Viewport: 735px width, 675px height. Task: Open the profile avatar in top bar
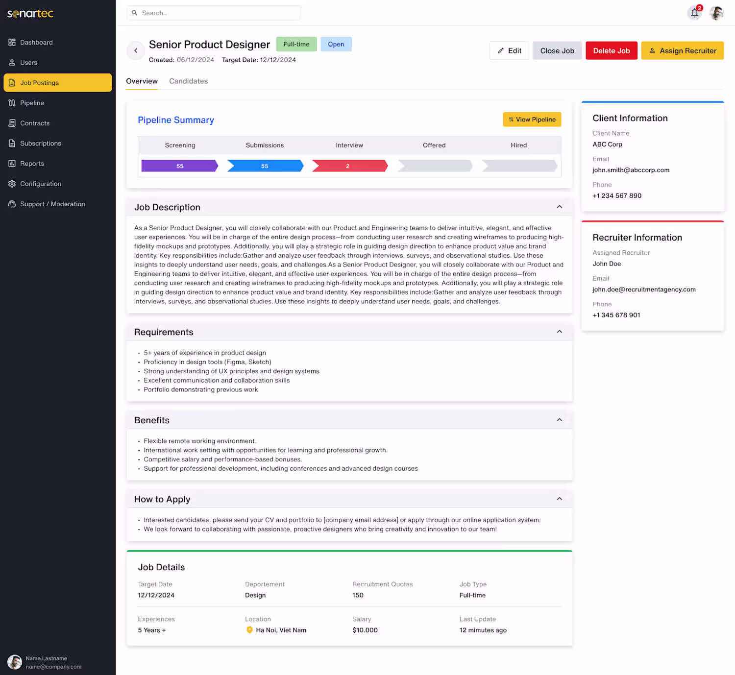pos(716,13)
